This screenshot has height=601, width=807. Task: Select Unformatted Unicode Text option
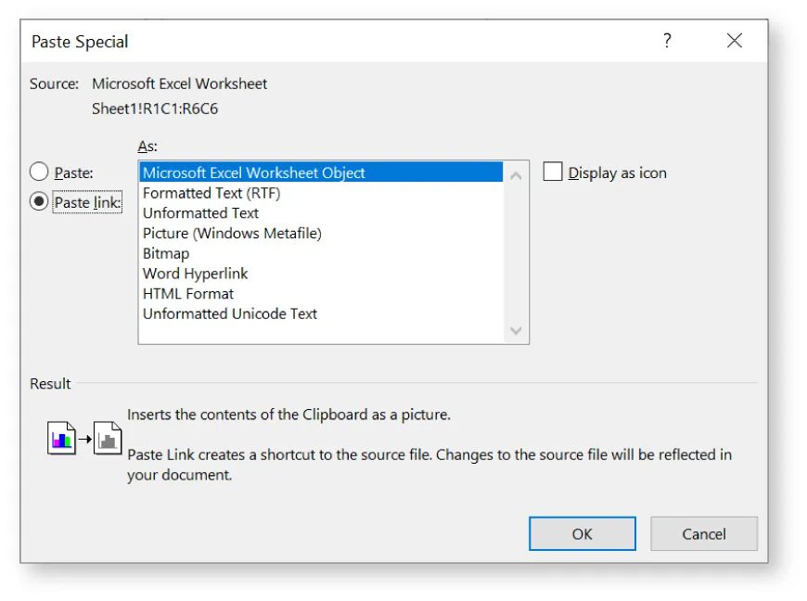coord(230,314)
